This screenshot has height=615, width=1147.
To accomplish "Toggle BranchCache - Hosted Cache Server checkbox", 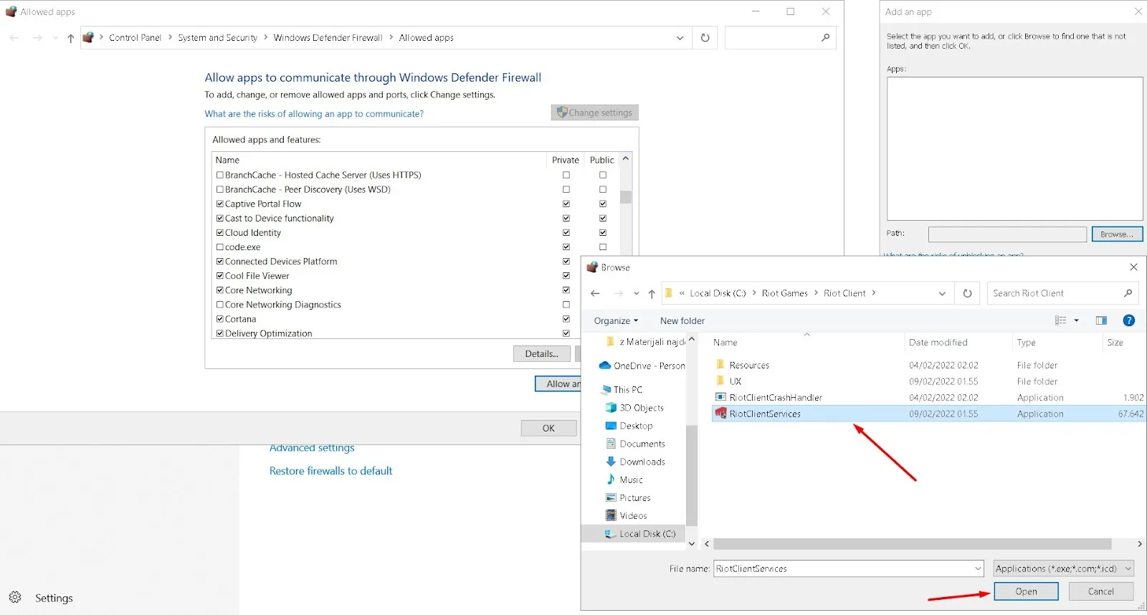I will (x=220, y=175).
